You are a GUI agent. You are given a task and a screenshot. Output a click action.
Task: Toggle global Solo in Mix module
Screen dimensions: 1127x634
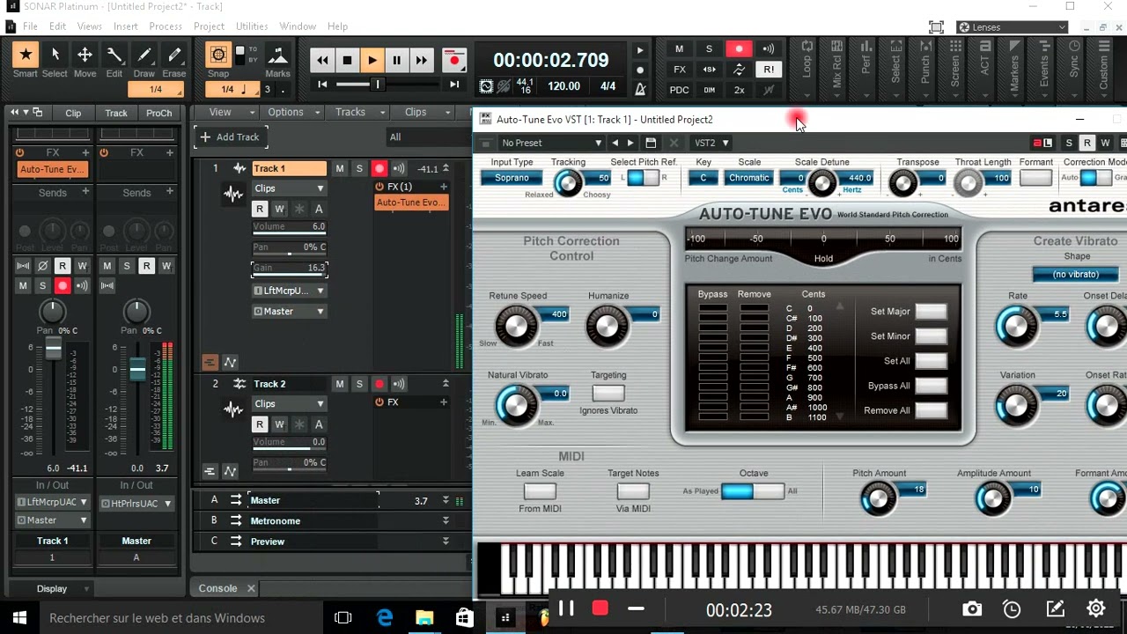pos(709,49)
